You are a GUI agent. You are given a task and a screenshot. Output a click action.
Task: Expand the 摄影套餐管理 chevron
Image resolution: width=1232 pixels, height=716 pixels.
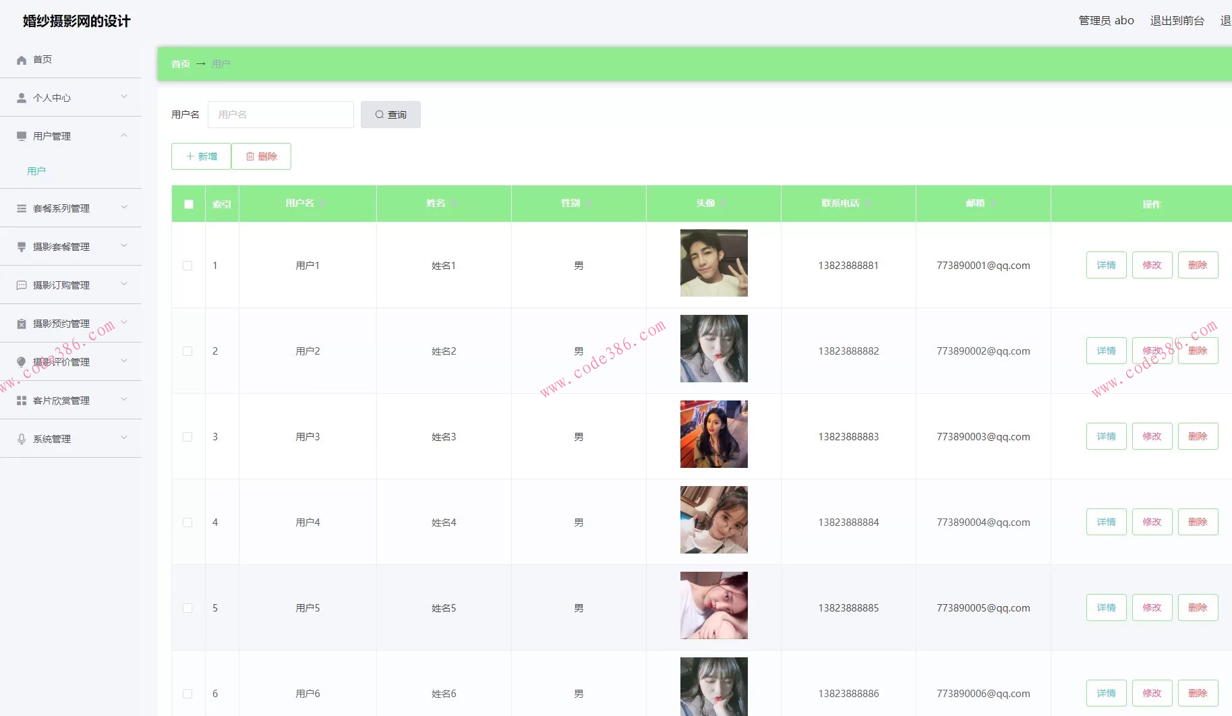coord(124,245)
